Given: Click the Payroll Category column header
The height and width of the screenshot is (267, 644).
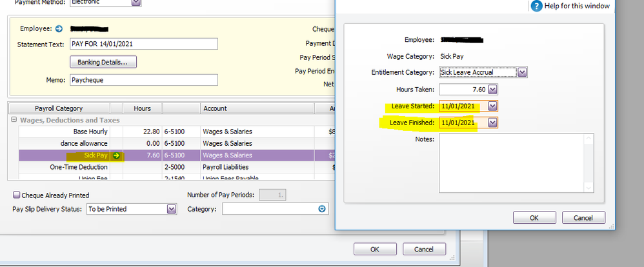Looking at the screenshot, I should 59,108.
